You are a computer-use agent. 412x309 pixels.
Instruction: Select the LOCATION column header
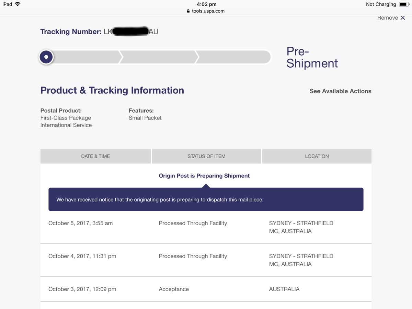click(317, 156)
